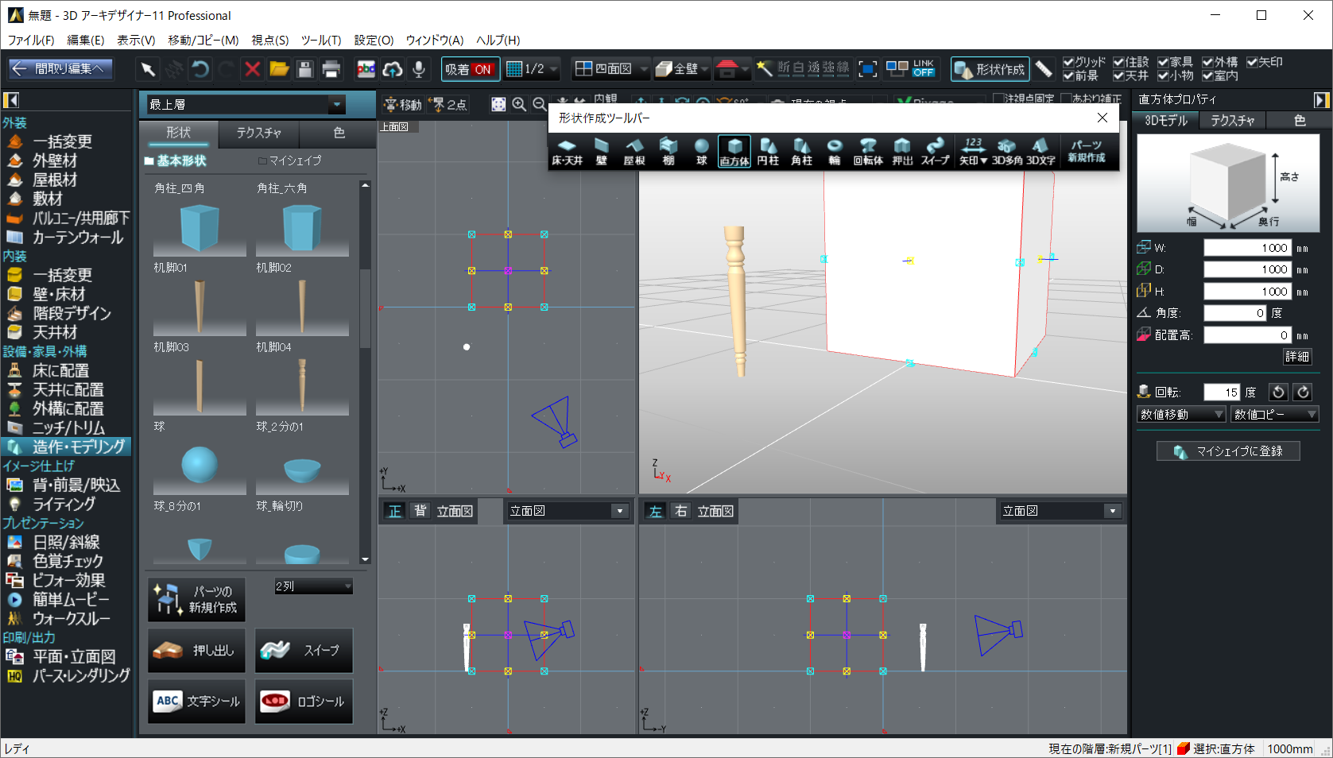Click the ruler measure tool icon
Viewport: 1333px width, 758px height.
click(x=1044, y=70)
